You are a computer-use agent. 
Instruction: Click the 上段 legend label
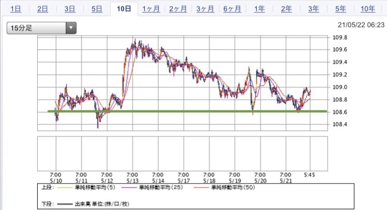[x=48, y=188]
